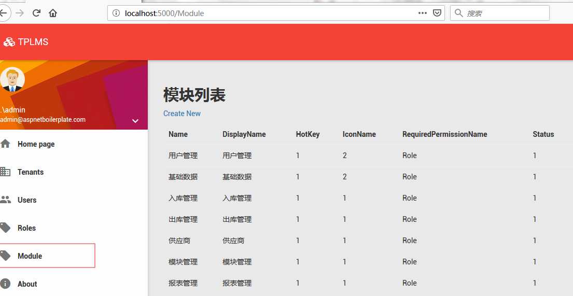The image size is (573, 296).
Task: Click Status value in 报表管理 row
Action: tap(535, 283)
